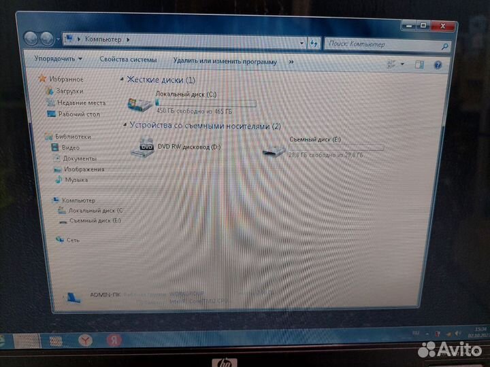This screenshot has width=490, height=367.
Task: Click the RU language indicator in tray
Action: [416, 333]
